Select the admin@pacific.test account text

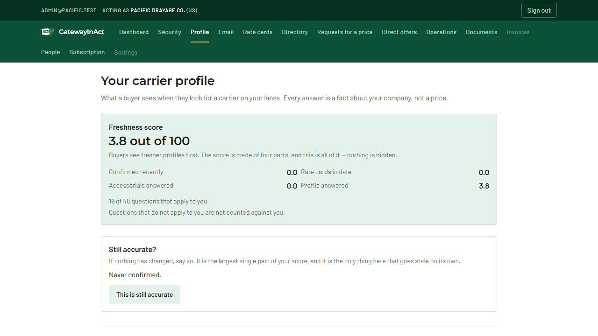(69, 10)
